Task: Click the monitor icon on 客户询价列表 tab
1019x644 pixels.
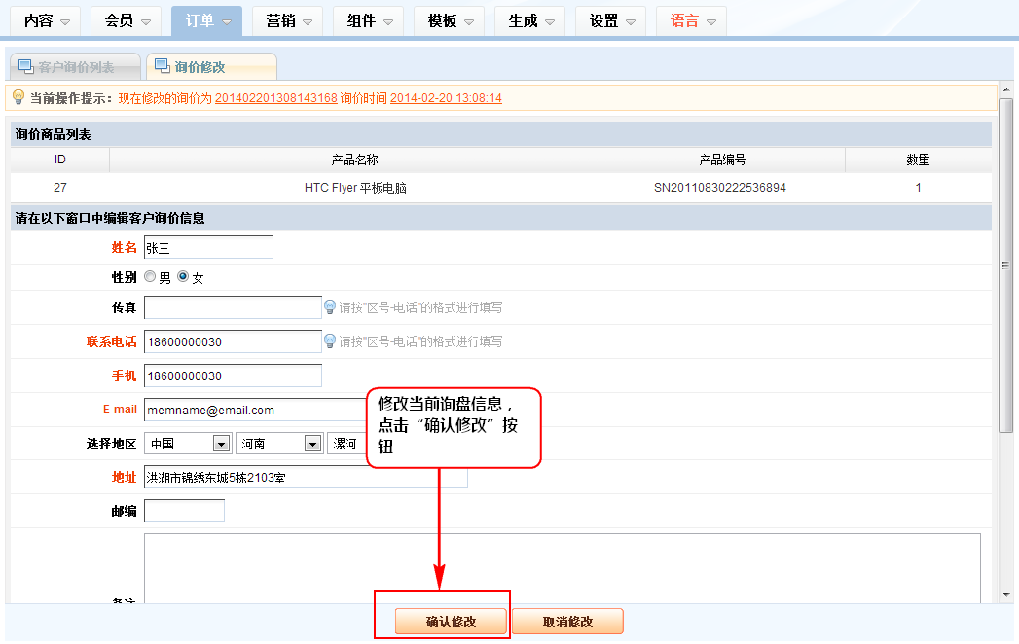Action: (x=26, y=66)
